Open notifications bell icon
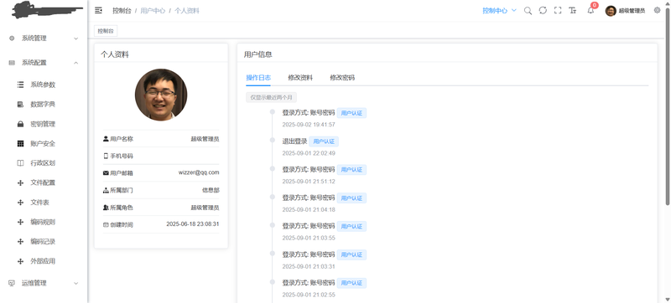Image resolution: width=671 pixels, height=303 pixels. pyautogui.click(x=590, y=11)
